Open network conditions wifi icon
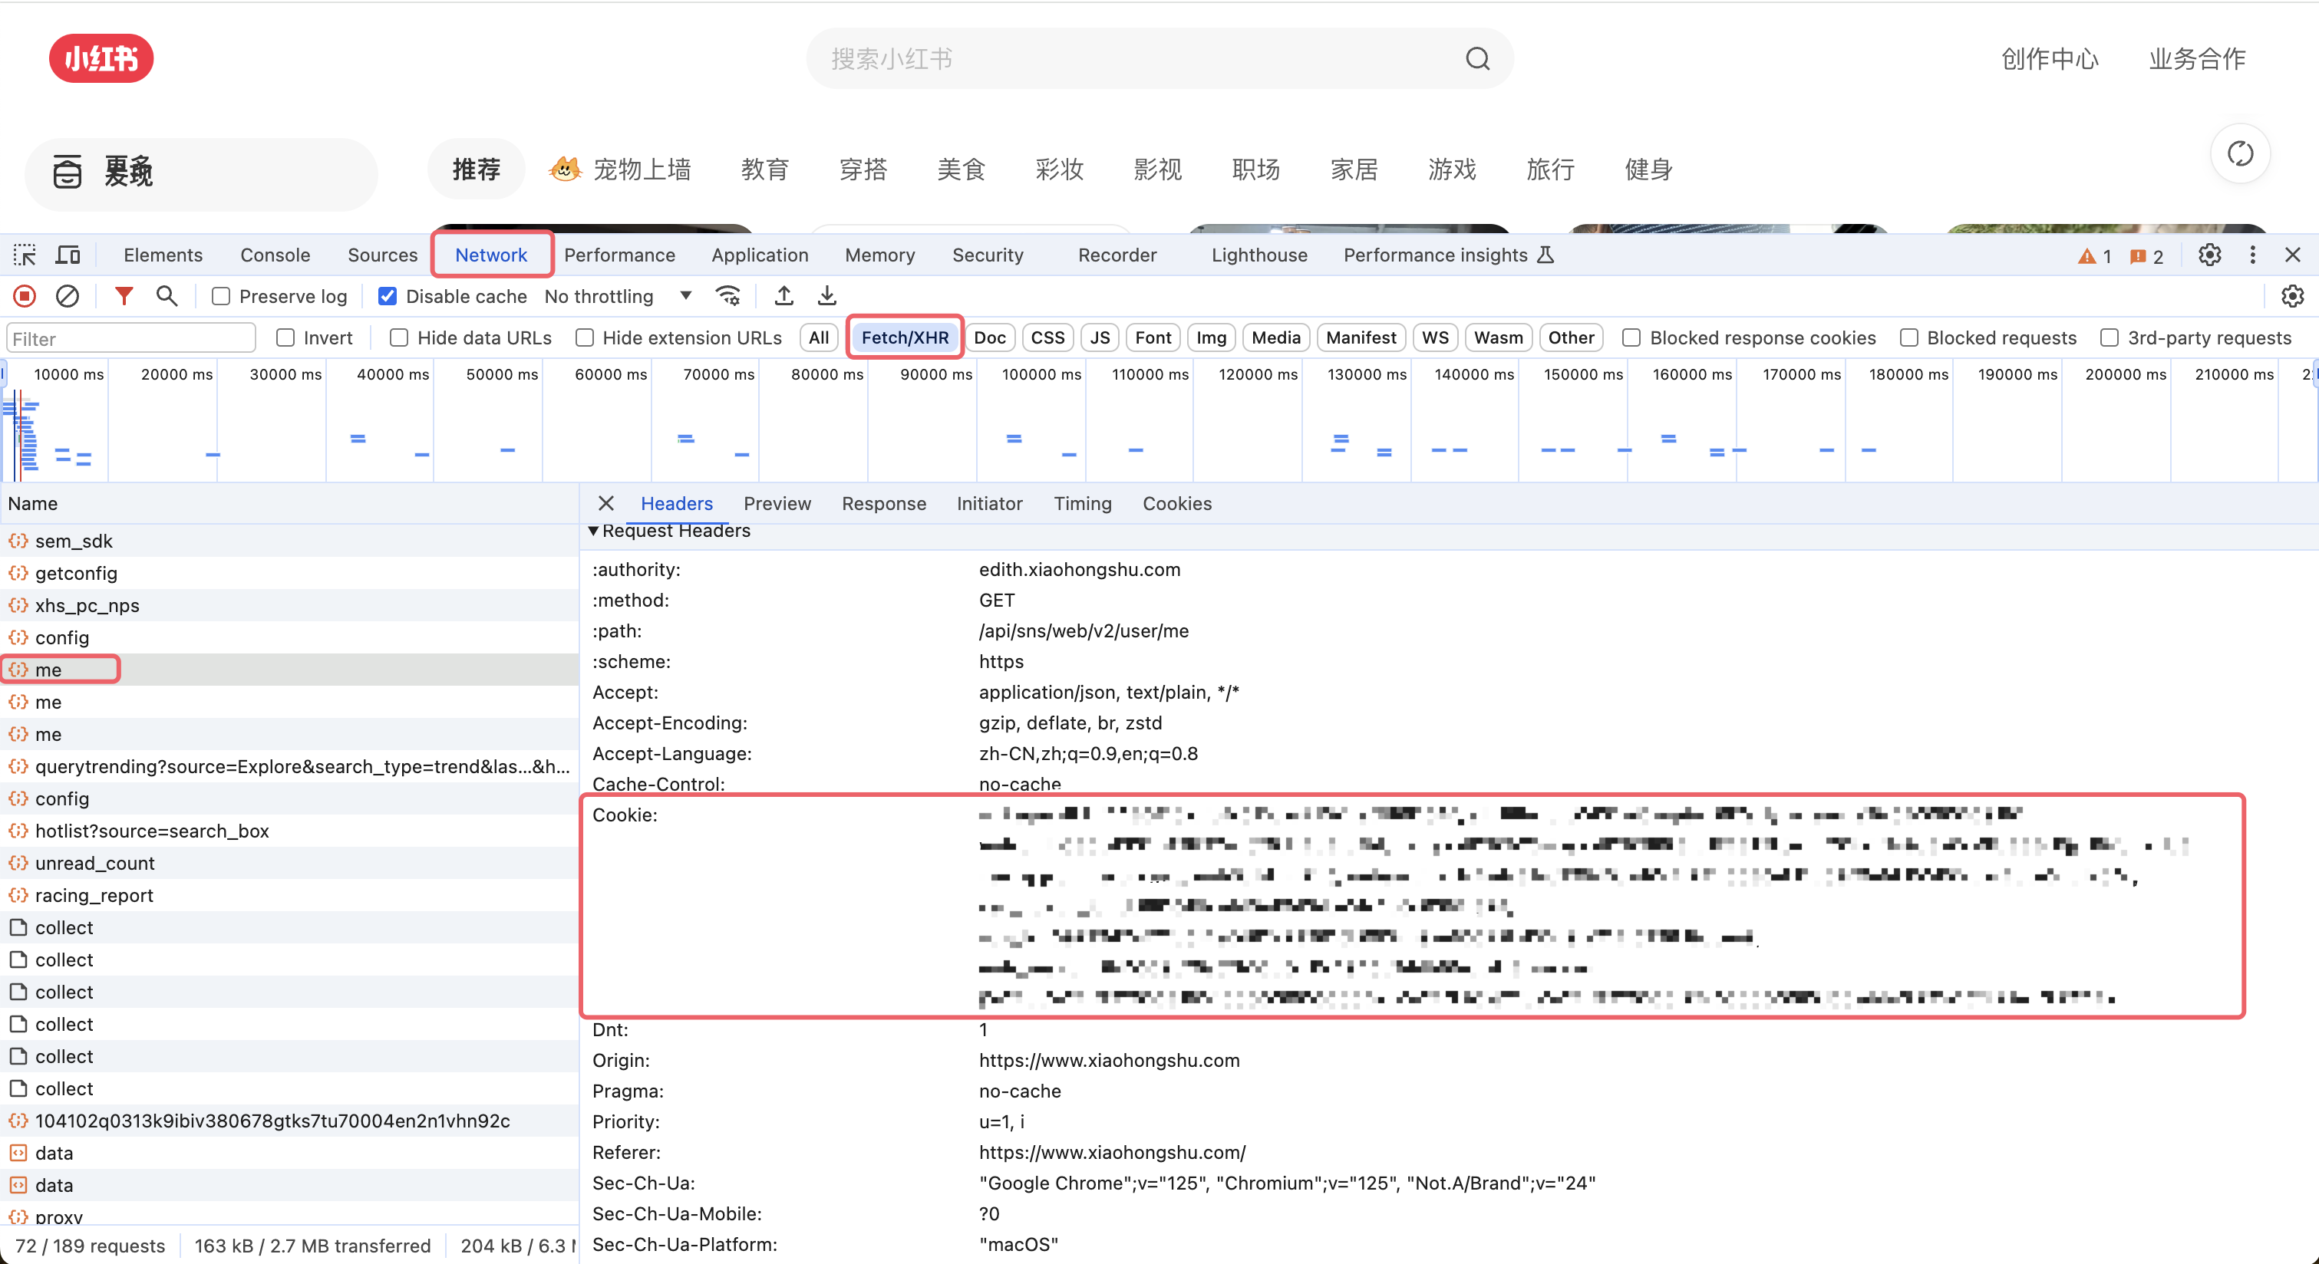 click(727, 296)
